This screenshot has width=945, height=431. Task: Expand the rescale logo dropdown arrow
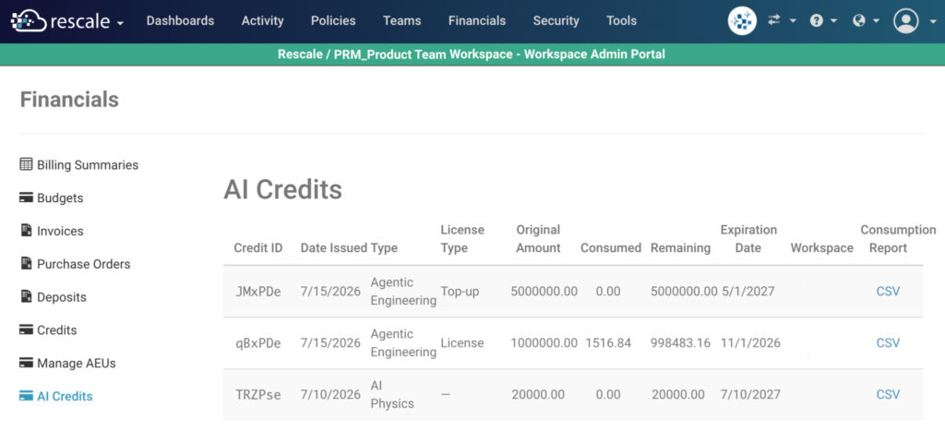120,23
